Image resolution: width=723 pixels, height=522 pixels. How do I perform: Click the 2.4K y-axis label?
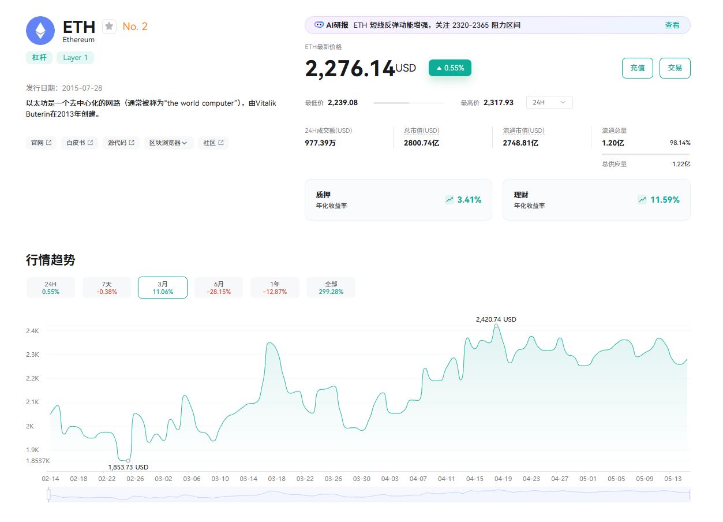click(32, 331)
